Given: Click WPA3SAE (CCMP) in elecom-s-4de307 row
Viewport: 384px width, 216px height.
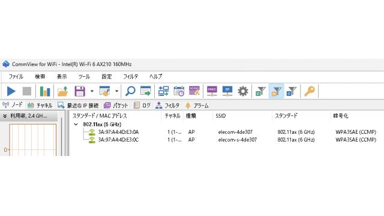Looking at the screenshot, I should click(x=356, y=140).
